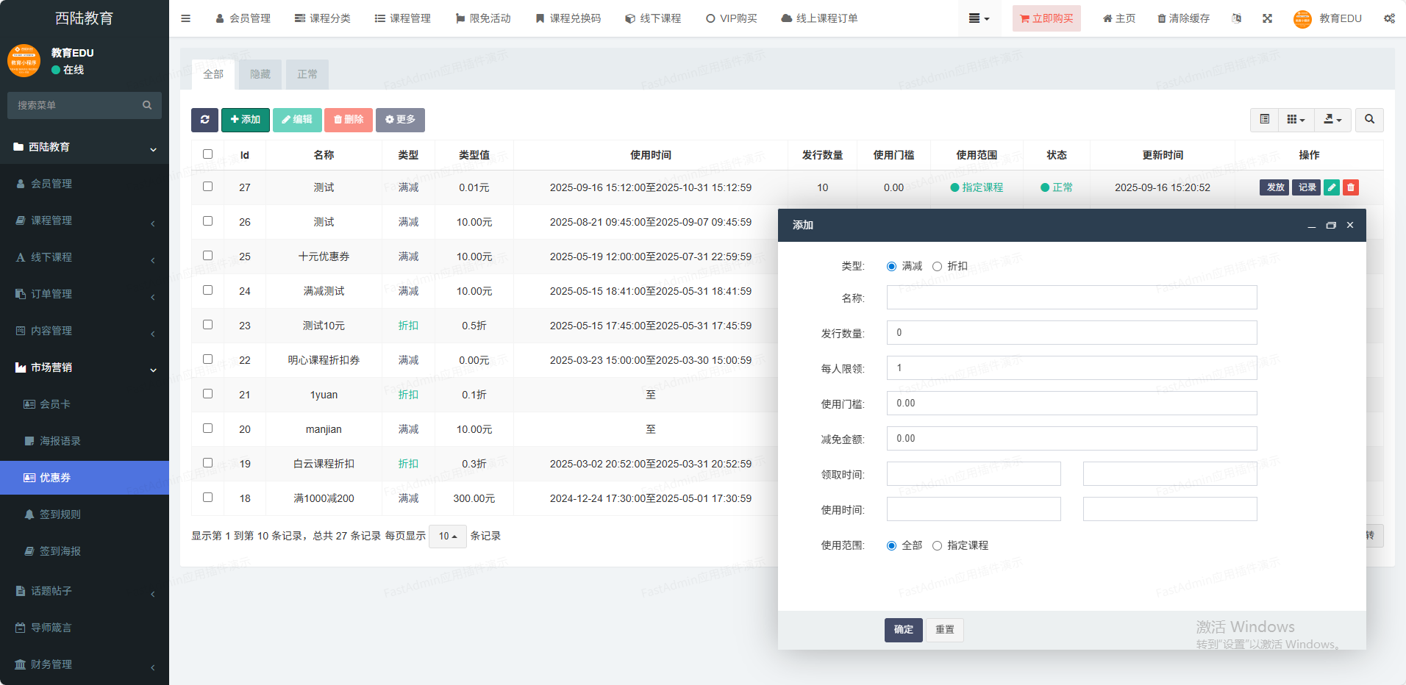Image resolution: width=1406 pixels, height=685 pixels.
Task: Toggle the sidebar with the hamburger icon
Action: point(185,18)
